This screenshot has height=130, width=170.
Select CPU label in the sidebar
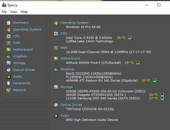pos(16,36)
